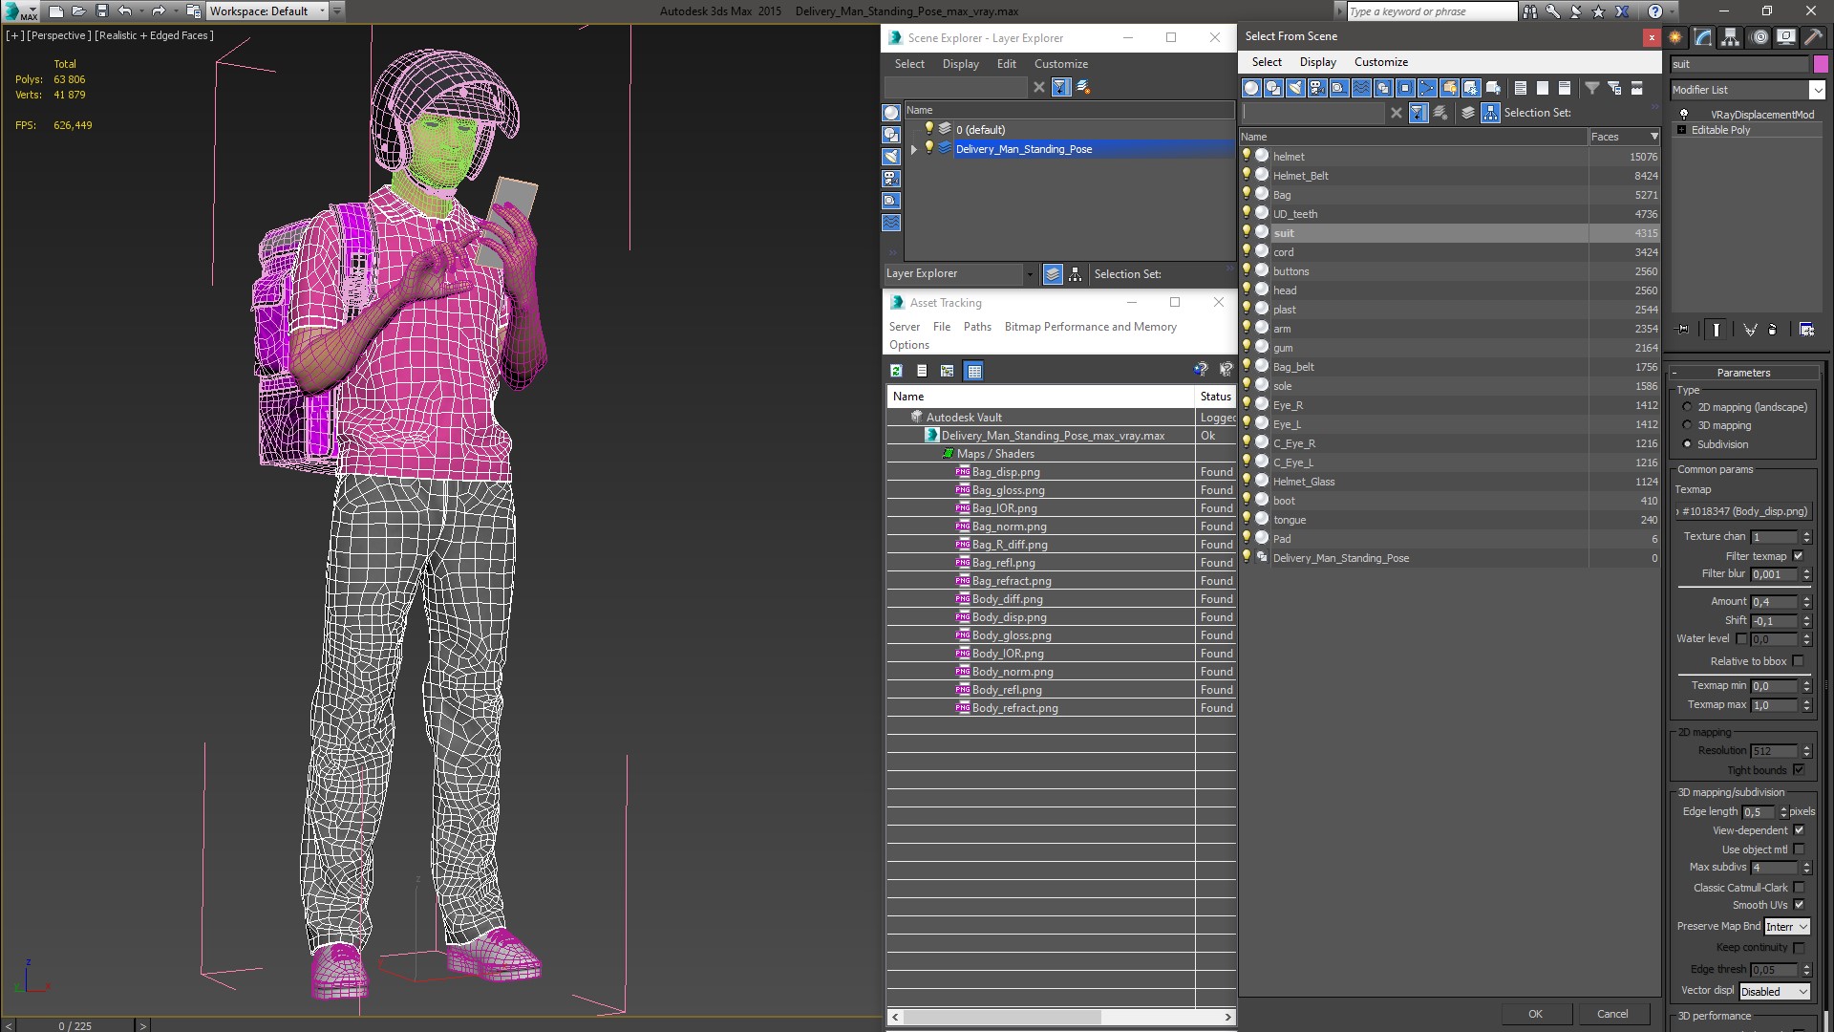This screenshot has width=1834, height=1032.
Task: Toggle the Display Geometry filter icon
Action: click(x=1251, y=88)
